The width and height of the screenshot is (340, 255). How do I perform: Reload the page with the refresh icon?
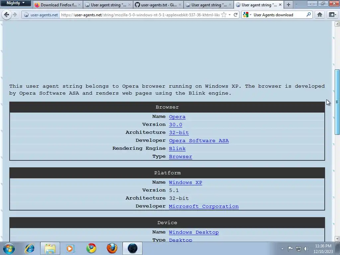click(235, 15)
